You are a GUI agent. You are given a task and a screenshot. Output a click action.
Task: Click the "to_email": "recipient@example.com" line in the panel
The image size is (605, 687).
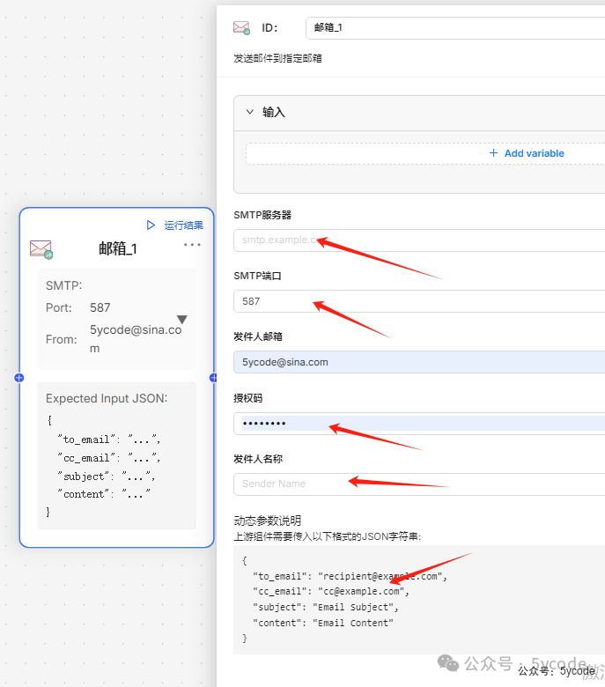click(350, 576)
